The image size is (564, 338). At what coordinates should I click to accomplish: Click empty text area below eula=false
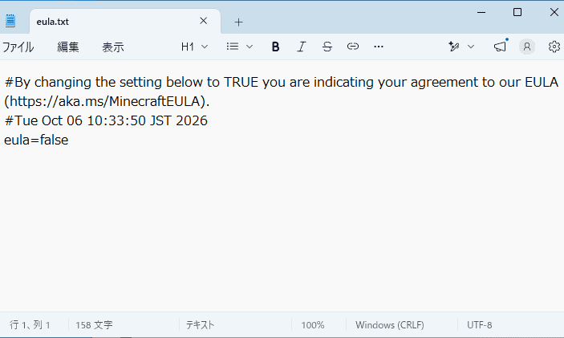[x=282, y=230]
